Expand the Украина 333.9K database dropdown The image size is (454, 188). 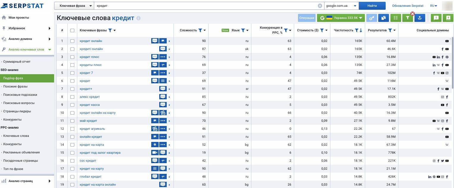point(341,18)
